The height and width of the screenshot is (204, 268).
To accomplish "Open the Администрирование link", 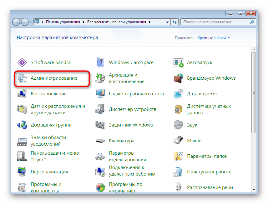I will point(54,78).
